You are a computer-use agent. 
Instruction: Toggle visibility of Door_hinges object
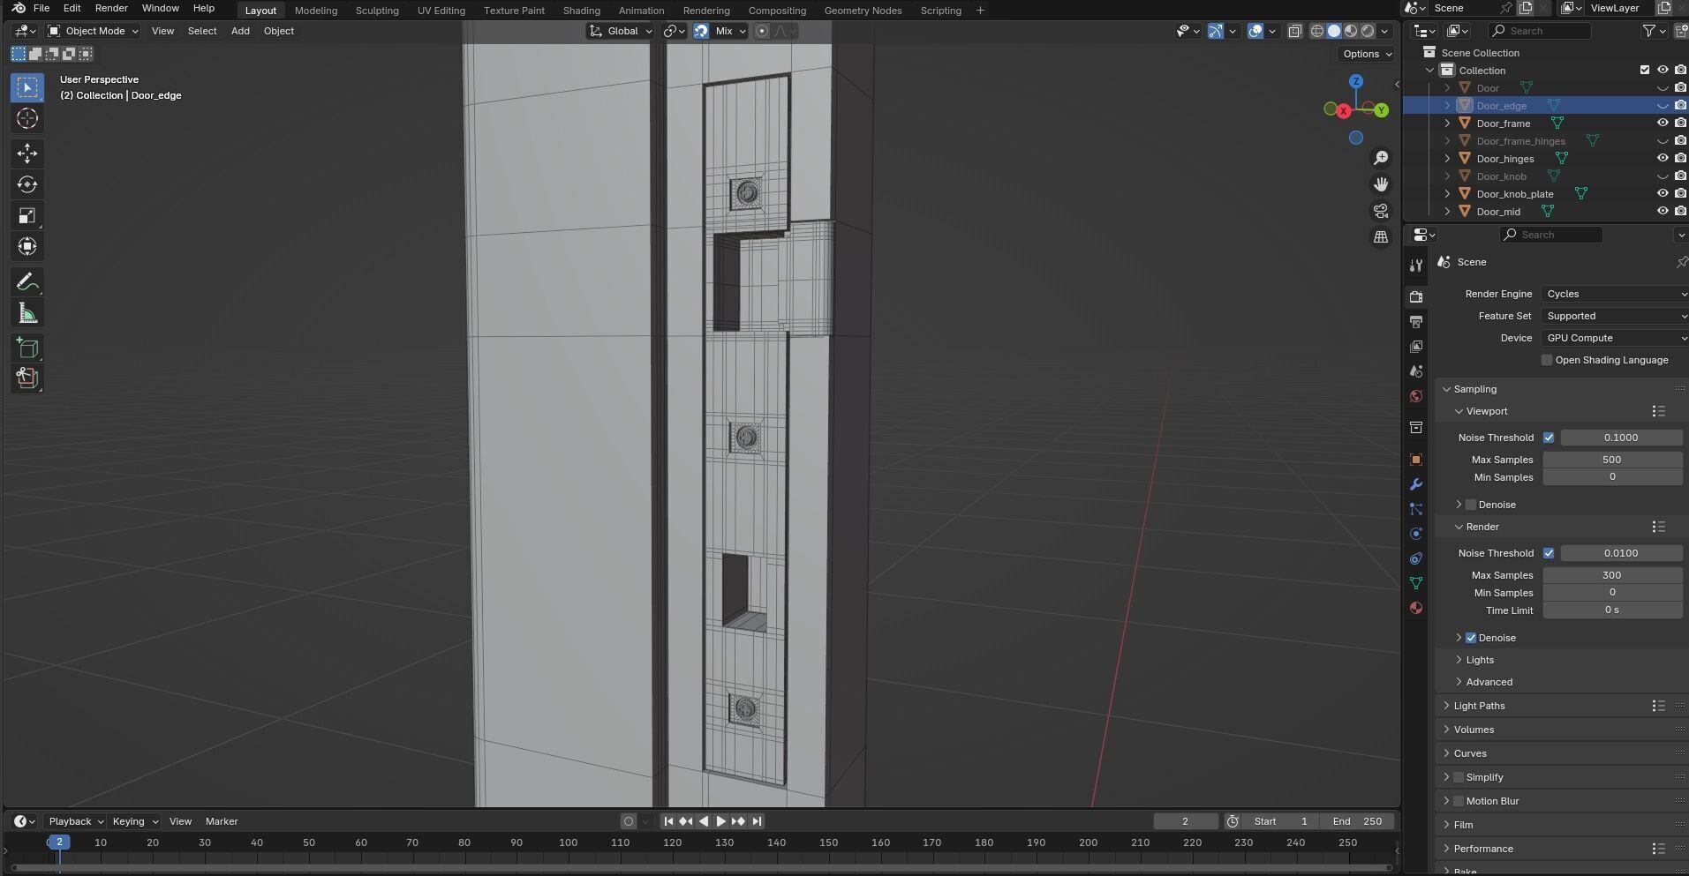(x=1663, y=159)
